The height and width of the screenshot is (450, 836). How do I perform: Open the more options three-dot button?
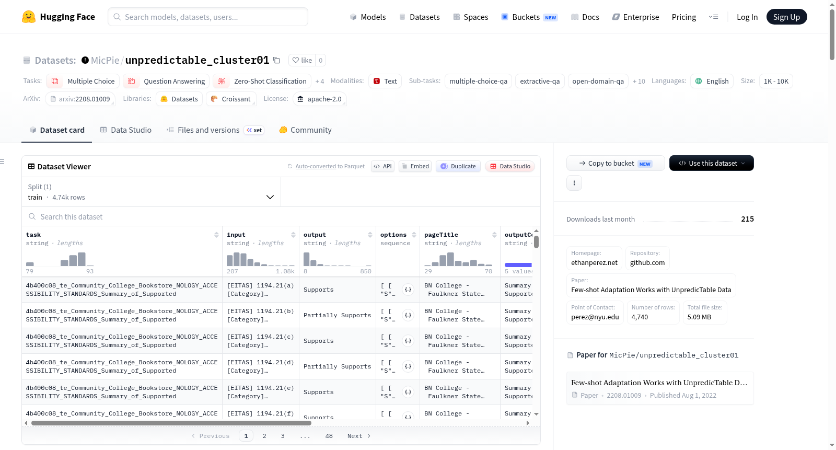574,183
